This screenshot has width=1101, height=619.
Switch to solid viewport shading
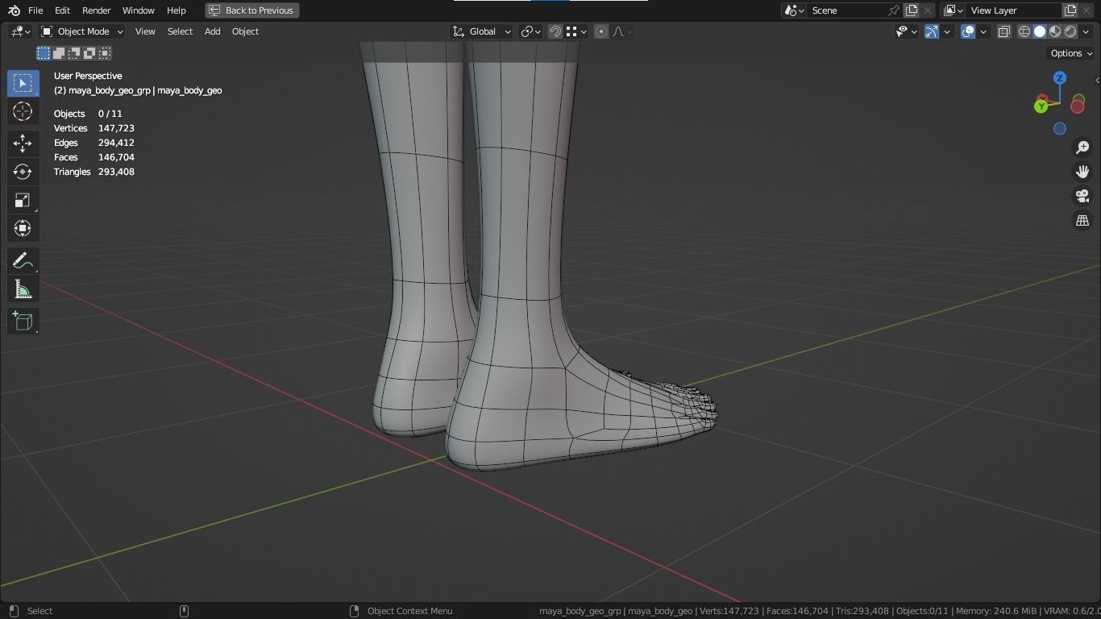1040,31
